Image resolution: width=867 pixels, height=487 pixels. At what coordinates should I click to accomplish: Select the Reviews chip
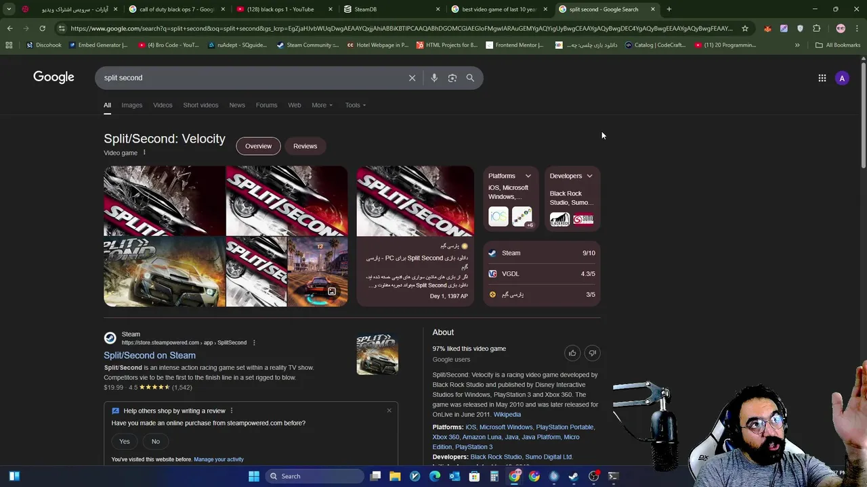[x=305, y=146]
